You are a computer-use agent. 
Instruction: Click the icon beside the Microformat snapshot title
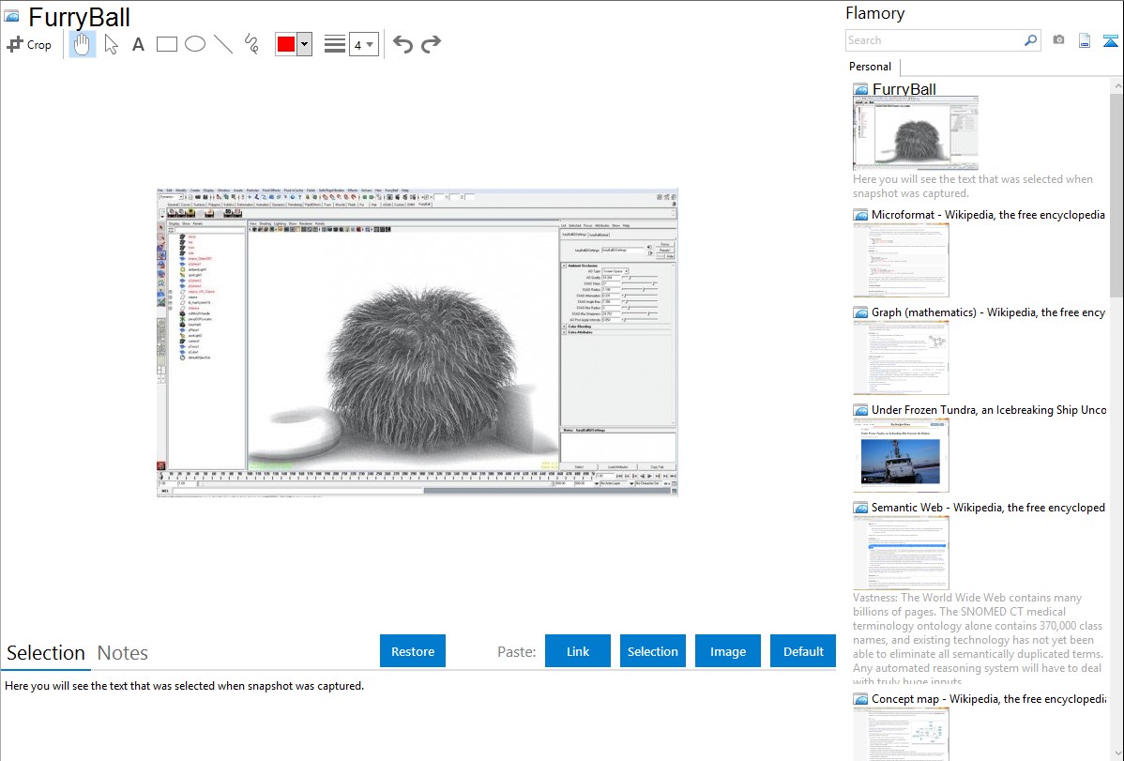point(860,215)
